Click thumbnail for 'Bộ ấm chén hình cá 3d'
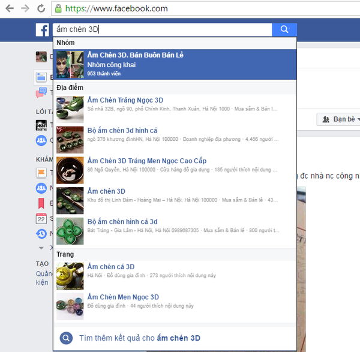Image resolution: width=360 pixels, height=352 pixels. 70,231
